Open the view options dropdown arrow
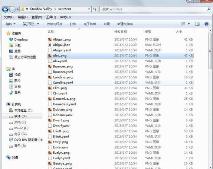The image size is (213, 169). point(189,24)
